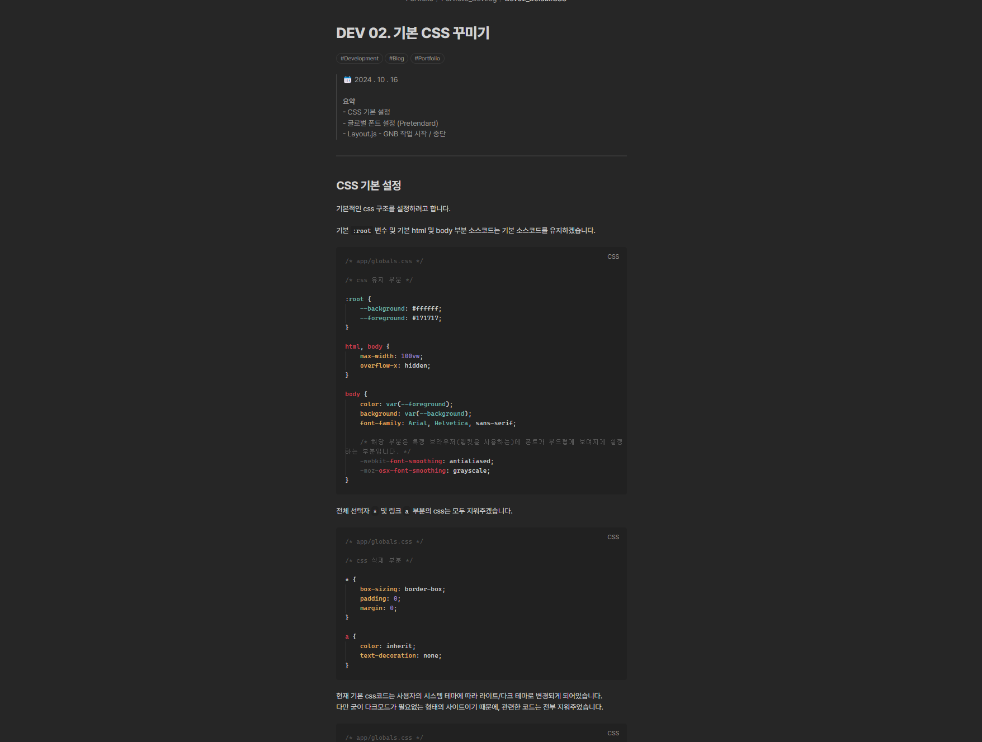The width and height of the screenshot is (982, 742).
Task: Click the -webkit-font-smoothing: antialiased line
Action: point(427,462)
